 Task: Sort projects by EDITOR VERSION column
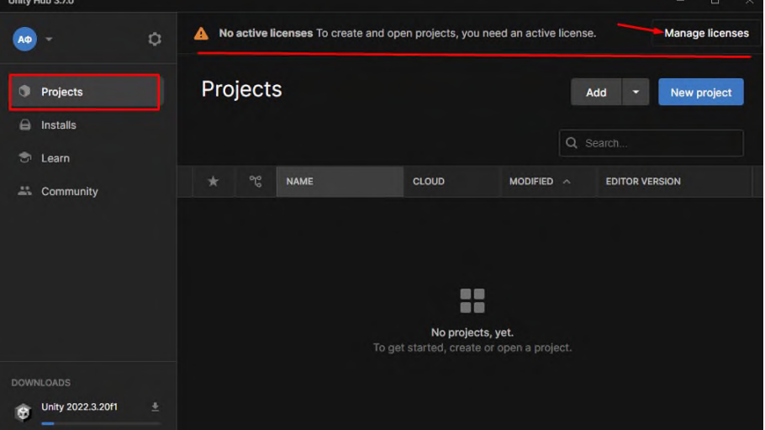(x=673, y=181)
